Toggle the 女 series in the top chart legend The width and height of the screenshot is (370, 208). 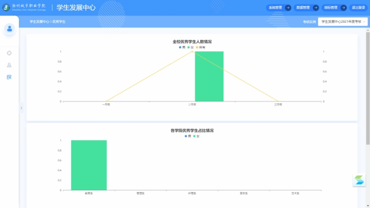tap(190, 47)
